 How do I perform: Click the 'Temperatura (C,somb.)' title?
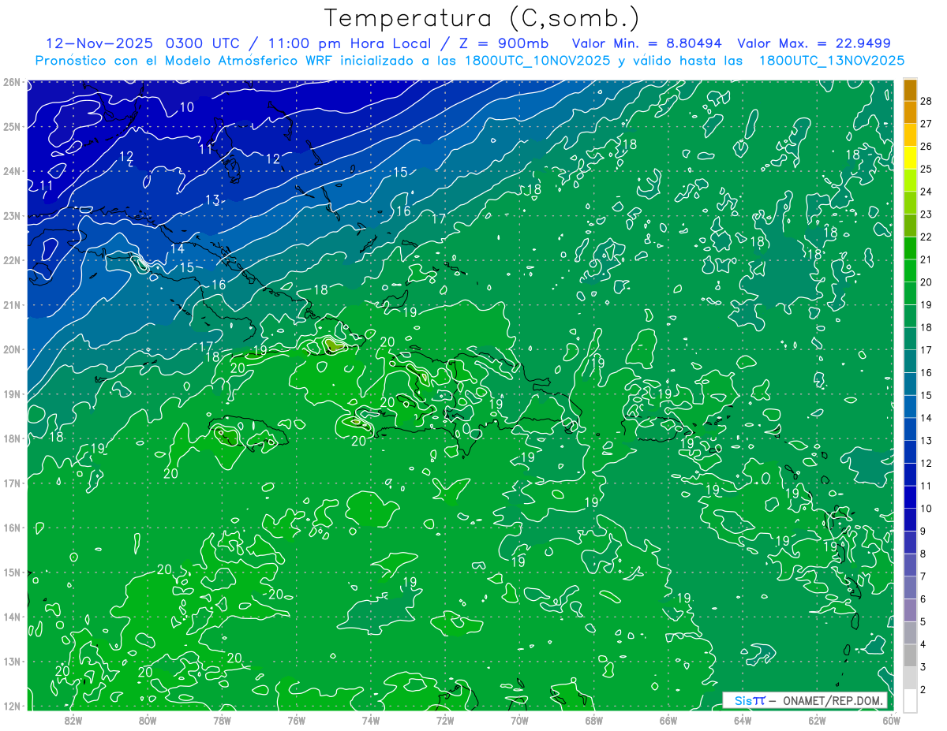coord(482,18)
